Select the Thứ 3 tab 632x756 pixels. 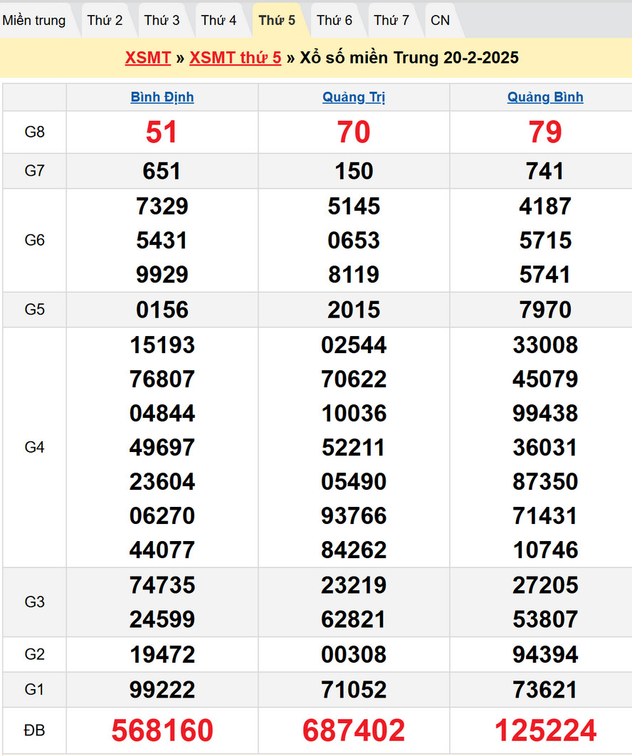[x=162, y=21]
